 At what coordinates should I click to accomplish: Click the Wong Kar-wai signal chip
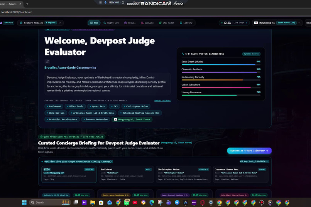click(56, 113)
